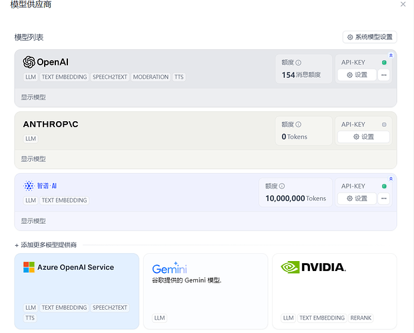Open OpenAI more options ellipsis menu
The height and width of the screenshot is (333, 414).
(x=383, y=75)
